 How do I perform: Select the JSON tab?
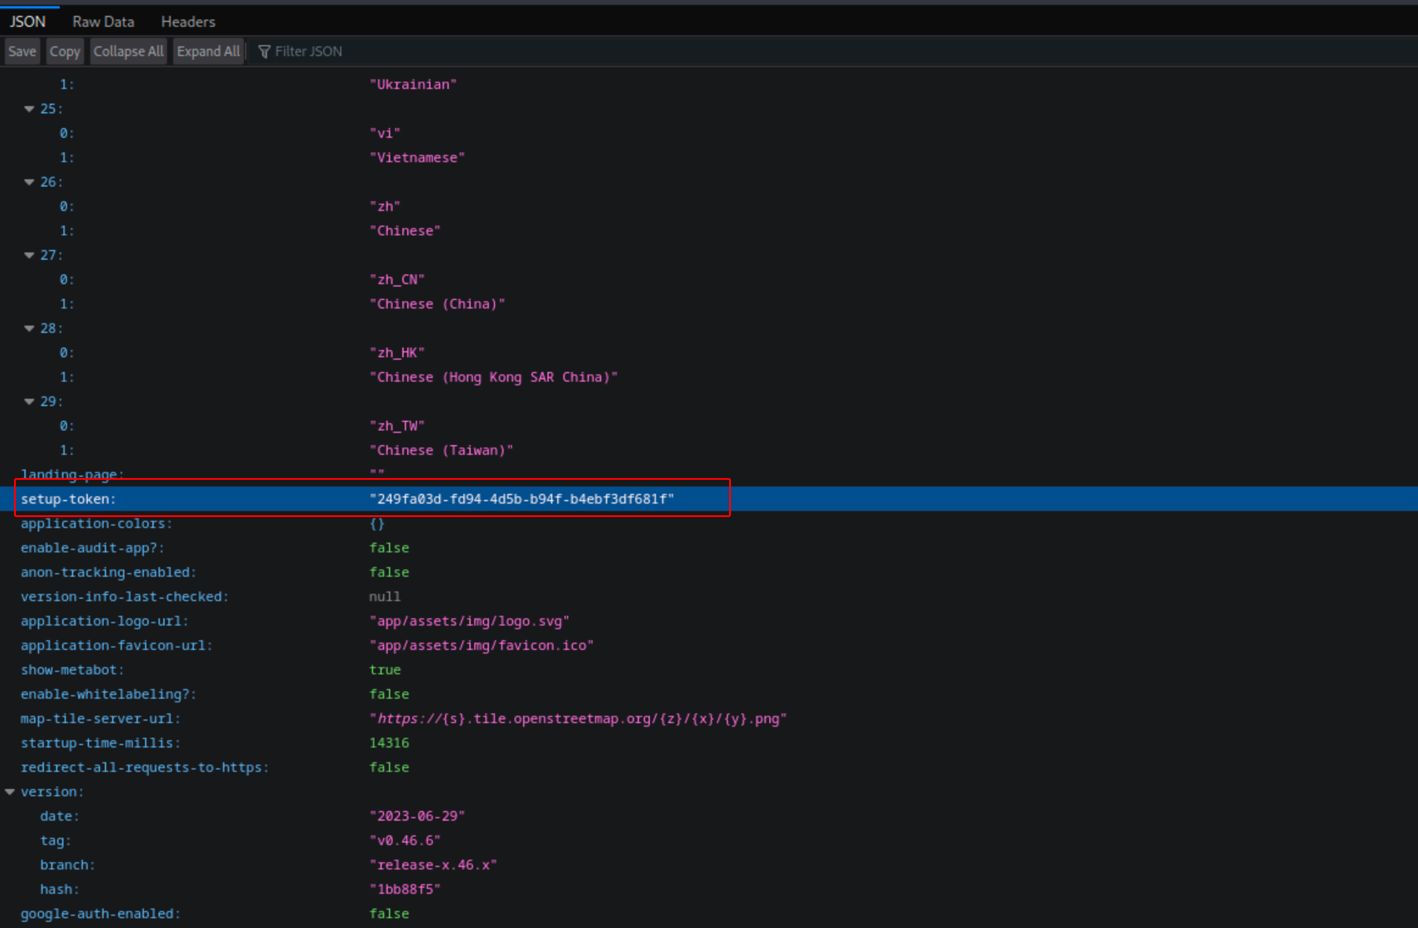point(27,22)
